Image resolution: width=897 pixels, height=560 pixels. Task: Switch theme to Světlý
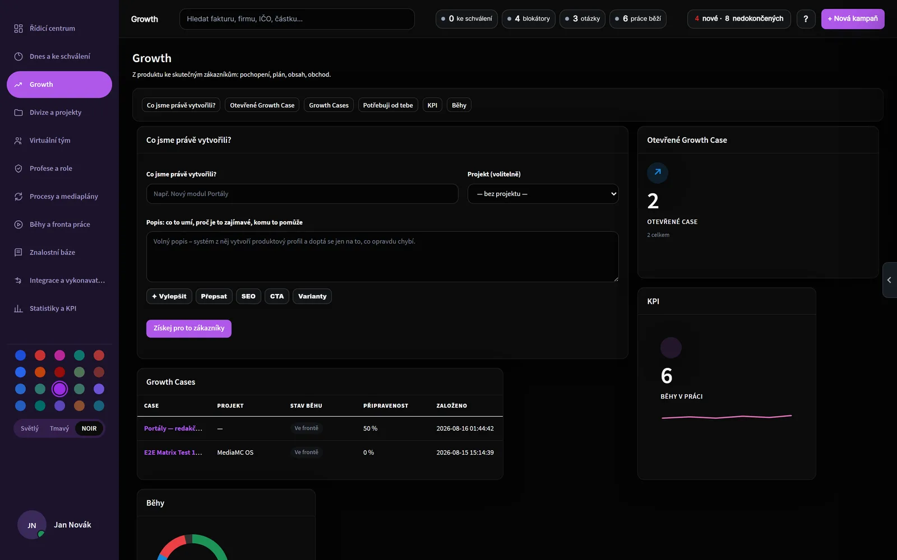pyautogui.click(x=30, y=428)
